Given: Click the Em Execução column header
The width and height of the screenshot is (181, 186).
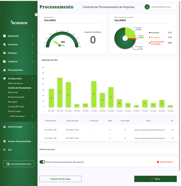Looking at the screenshot, I should (94, 121).
